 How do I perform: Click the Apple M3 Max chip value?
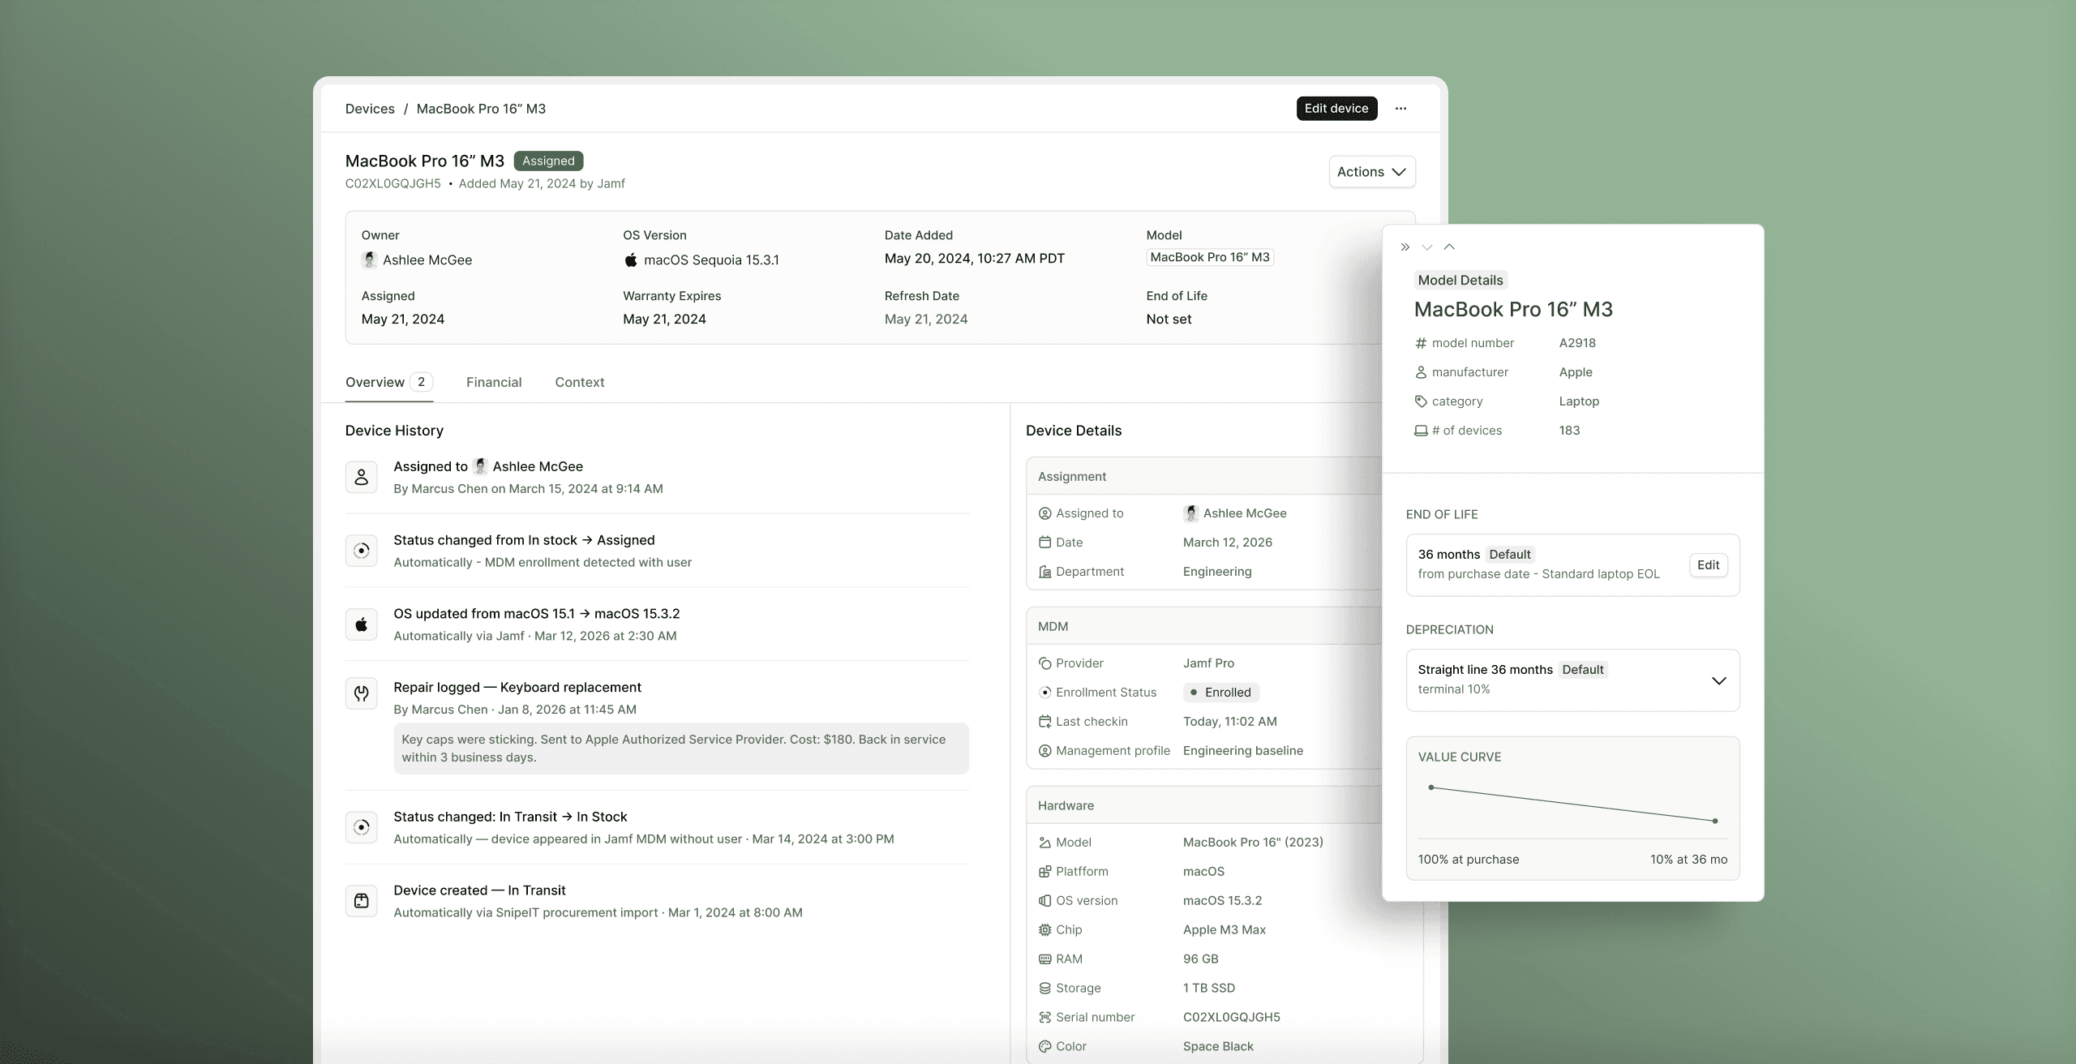pos(1225,930)
